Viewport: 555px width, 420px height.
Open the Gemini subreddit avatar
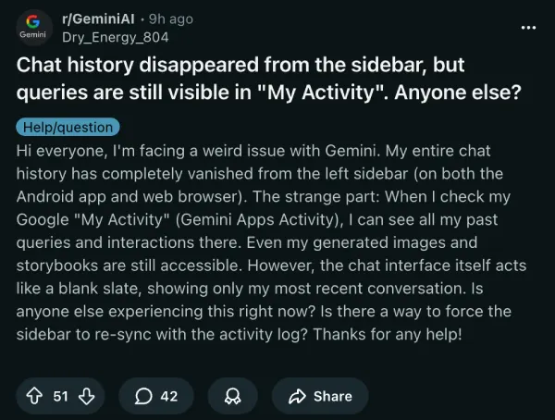click(x=32, y=28)
